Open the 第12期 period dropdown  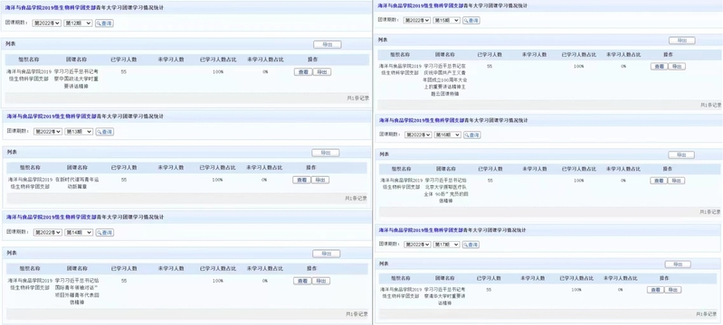tap(79, 23)
